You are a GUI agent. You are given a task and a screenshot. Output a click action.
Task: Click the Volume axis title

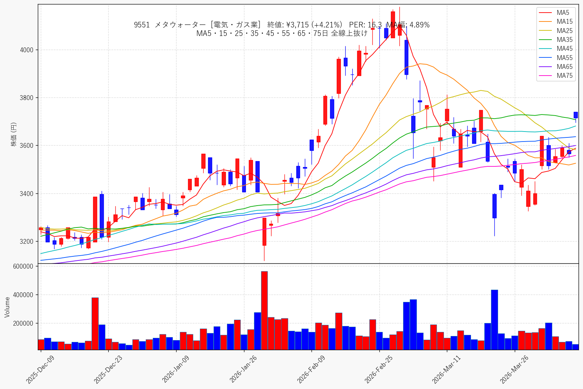point(7,307)
